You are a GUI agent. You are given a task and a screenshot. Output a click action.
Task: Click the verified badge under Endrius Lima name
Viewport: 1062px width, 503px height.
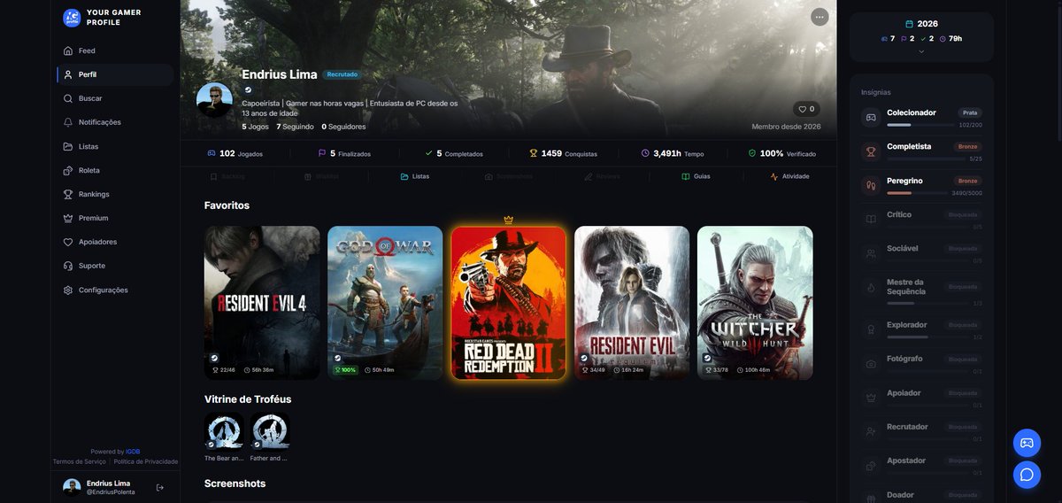pos(248,89)
